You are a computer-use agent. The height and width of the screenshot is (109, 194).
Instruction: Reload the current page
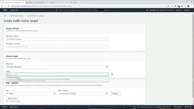[8, 6]
